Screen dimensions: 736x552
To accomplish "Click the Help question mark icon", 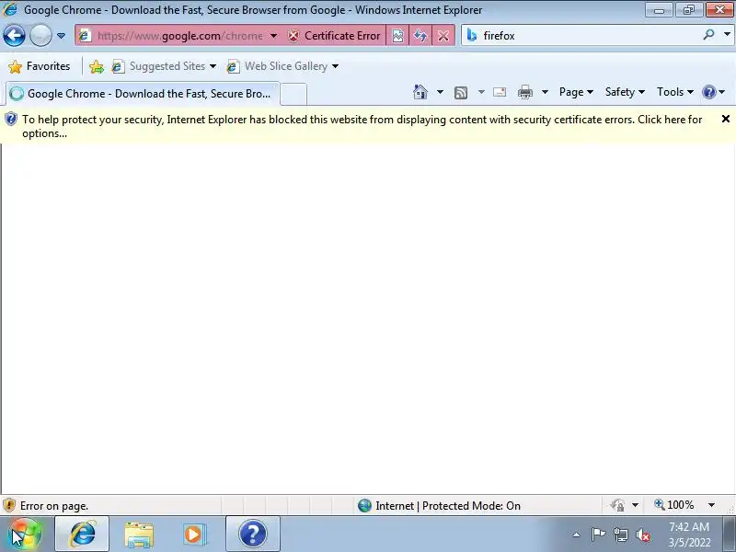I will [x=708, y=92].
